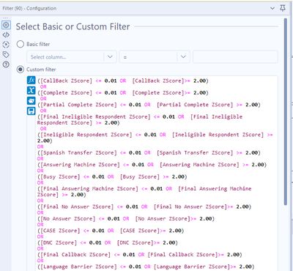
Task: Click the [Language Barrier ZScore] expression line
Action: (146, 267)
